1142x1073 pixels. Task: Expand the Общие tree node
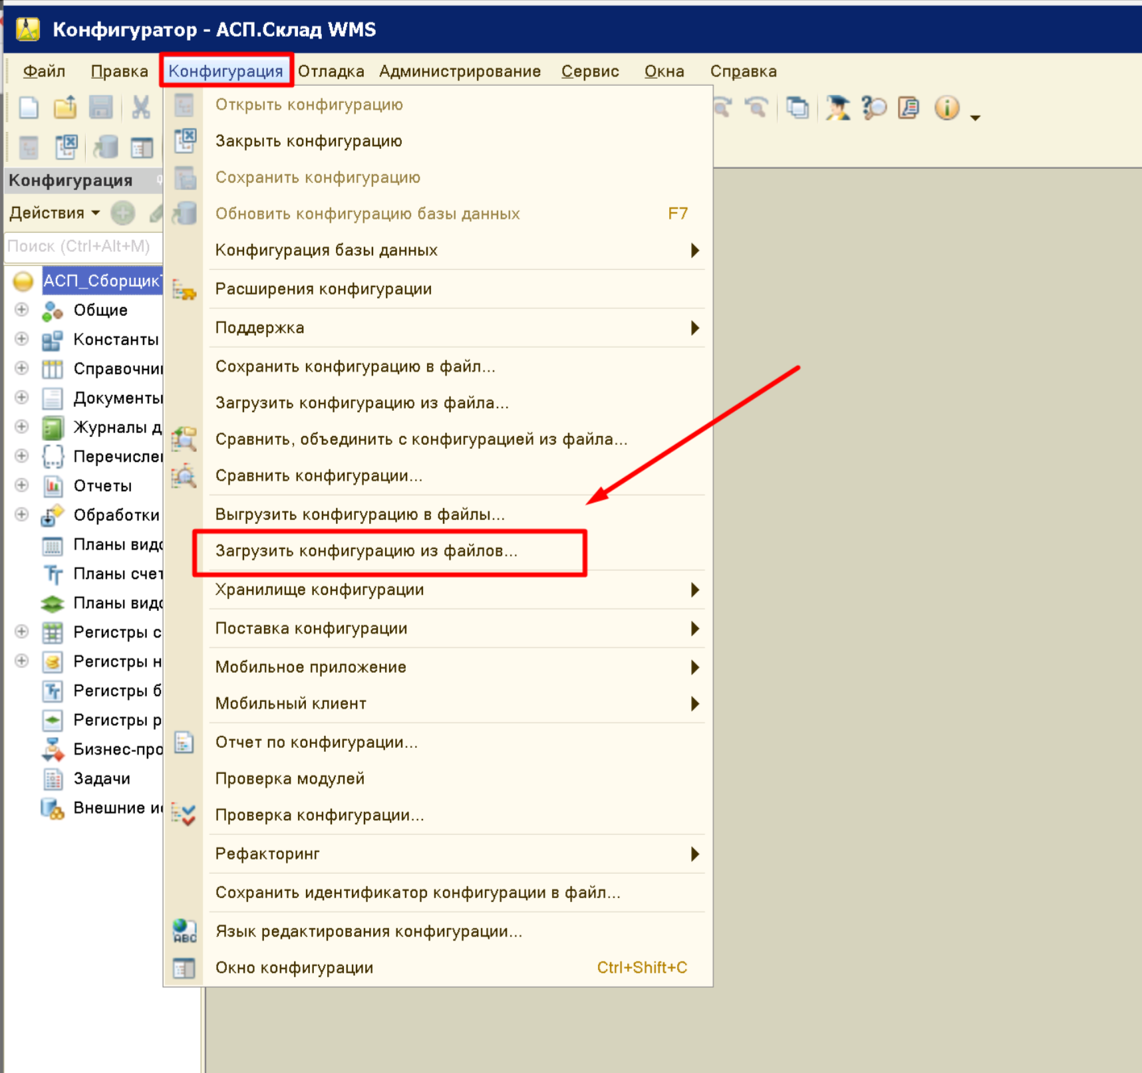22,310
